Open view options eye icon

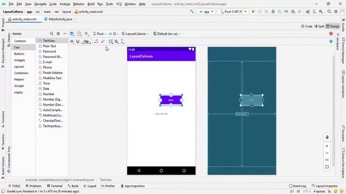click(x=72, y=41)
